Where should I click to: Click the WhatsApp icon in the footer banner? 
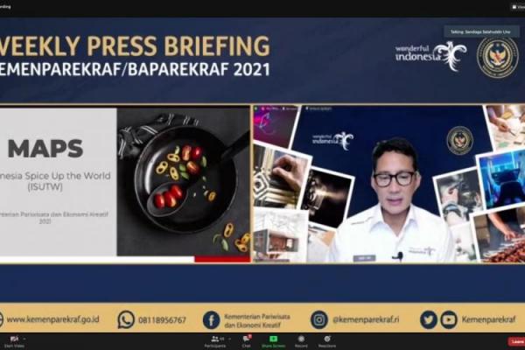126,319
